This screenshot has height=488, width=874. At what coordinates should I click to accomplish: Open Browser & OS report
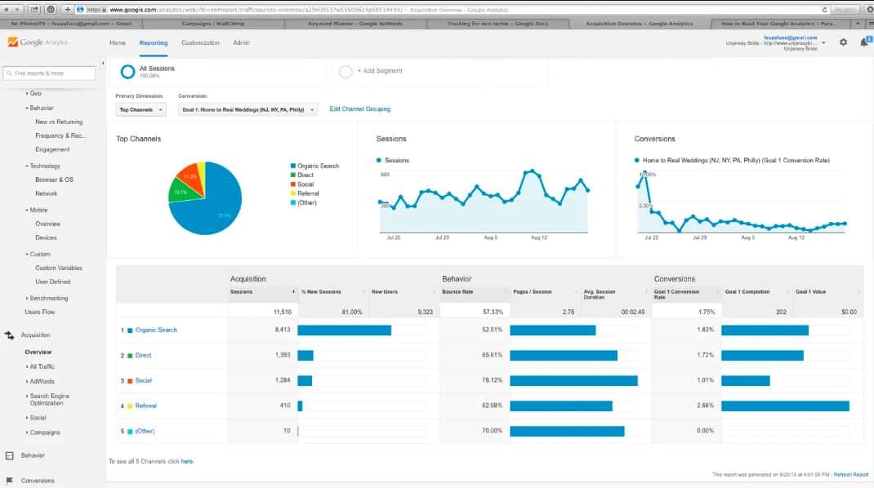point(54,180)
